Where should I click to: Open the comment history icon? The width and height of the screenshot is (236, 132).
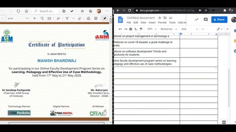click(x=206, y=19)
